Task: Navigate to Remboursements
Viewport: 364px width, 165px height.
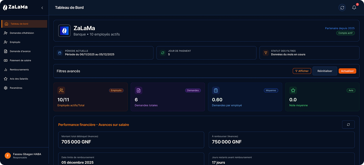Action: point(19,69)
